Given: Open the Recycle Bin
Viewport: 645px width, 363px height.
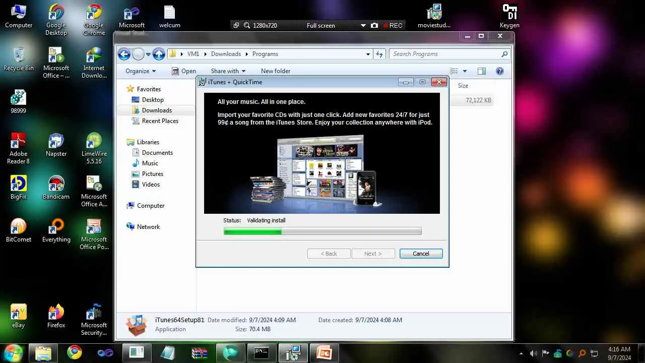Looking at the screenshot, I should [x=19, y=59].
